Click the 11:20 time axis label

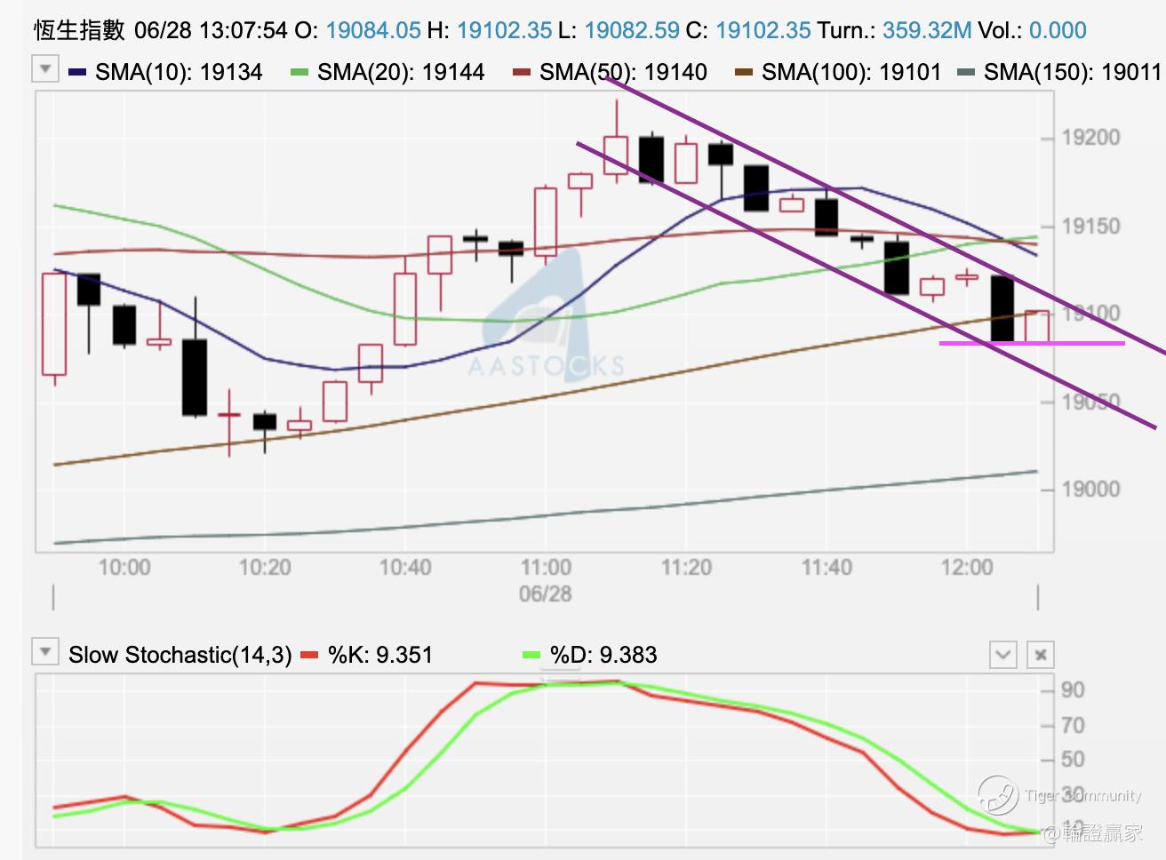click(686, 567)
